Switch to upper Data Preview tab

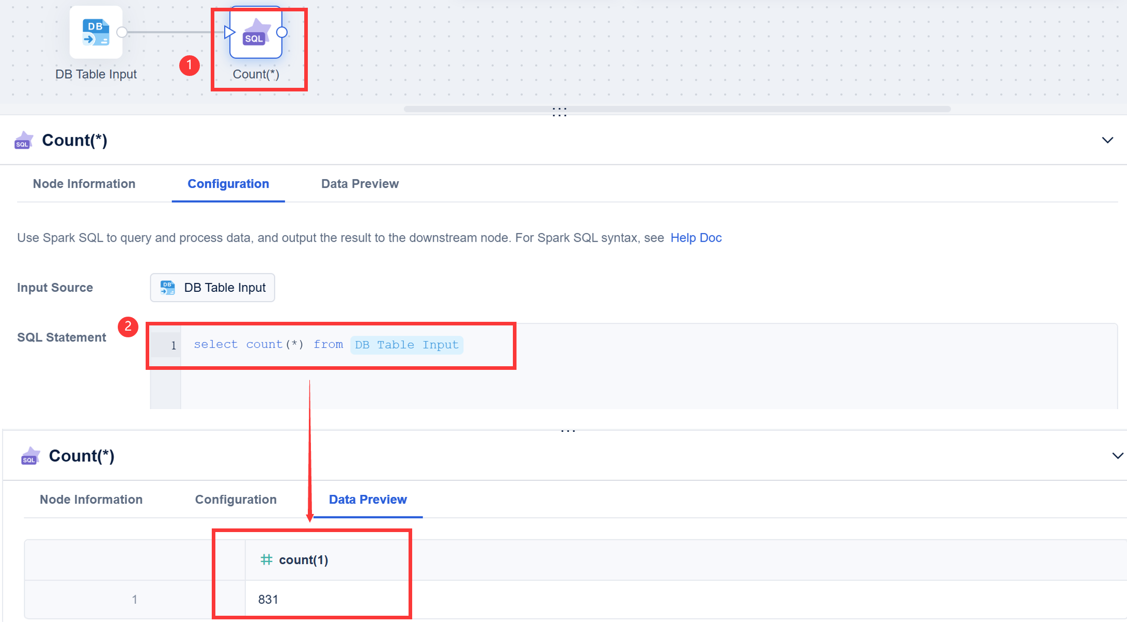pos(360,184)
